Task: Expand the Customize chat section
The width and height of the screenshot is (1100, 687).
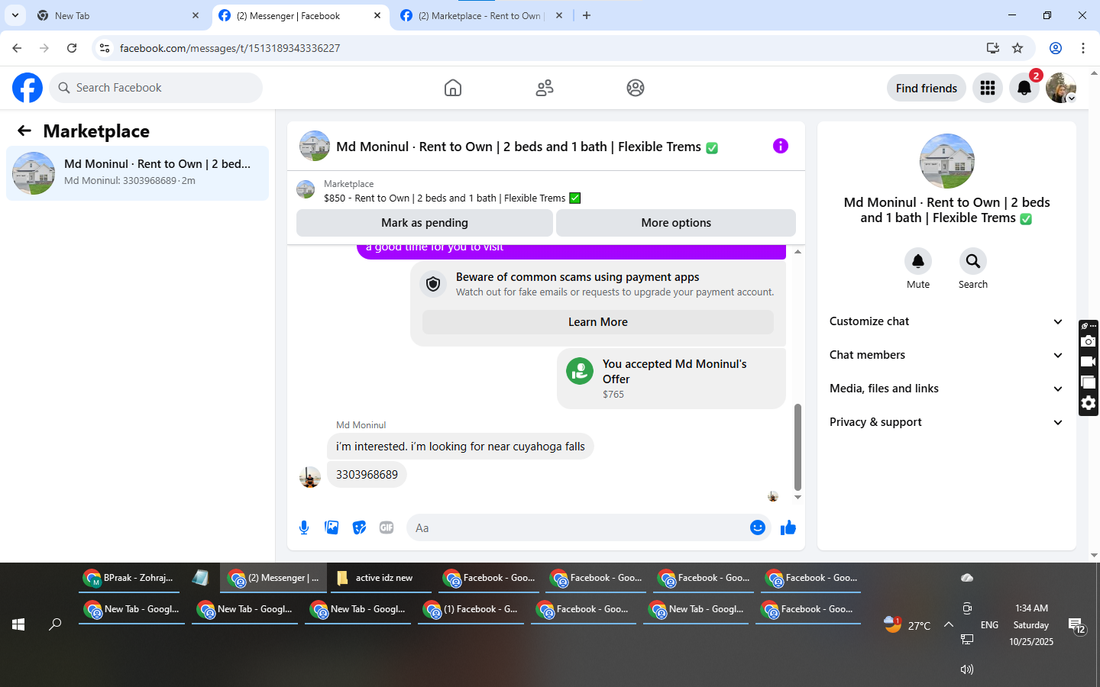Action: (946, 321)
